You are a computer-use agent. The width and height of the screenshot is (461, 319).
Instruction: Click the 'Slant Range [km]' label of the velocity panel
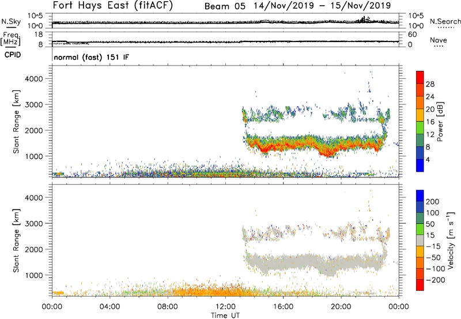coord(16,240)
